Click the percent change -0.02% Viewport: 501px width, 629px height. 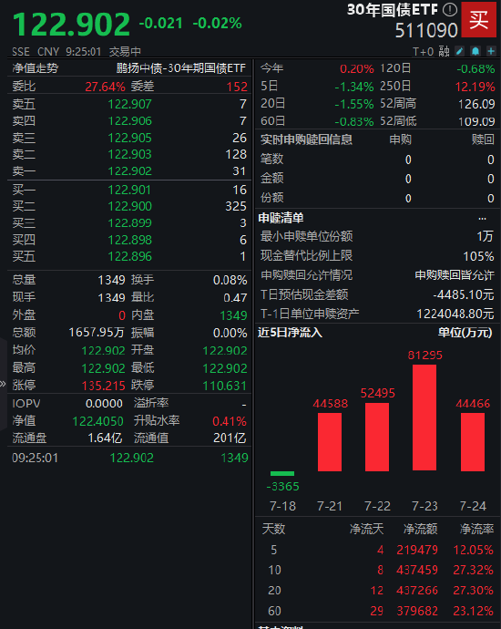217,24
